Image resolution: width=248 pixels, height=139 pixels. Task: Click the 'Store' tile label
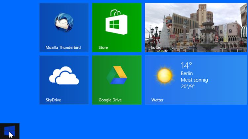(x=103, y=47)
